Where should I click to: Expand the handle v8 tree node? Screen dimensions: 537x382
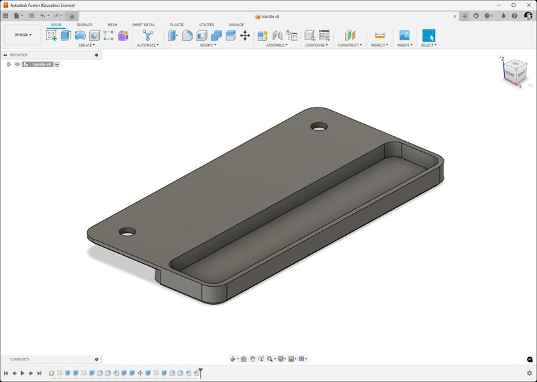pos(9,64)
